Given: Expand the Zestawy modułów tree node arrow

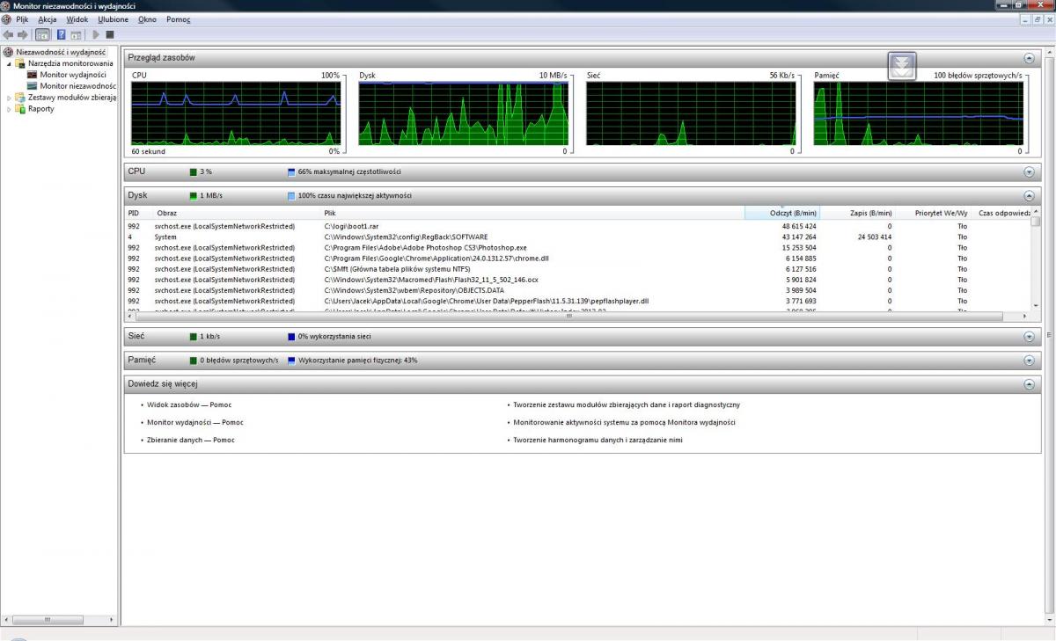Looking at the screenshot, I should click(10, 98).
